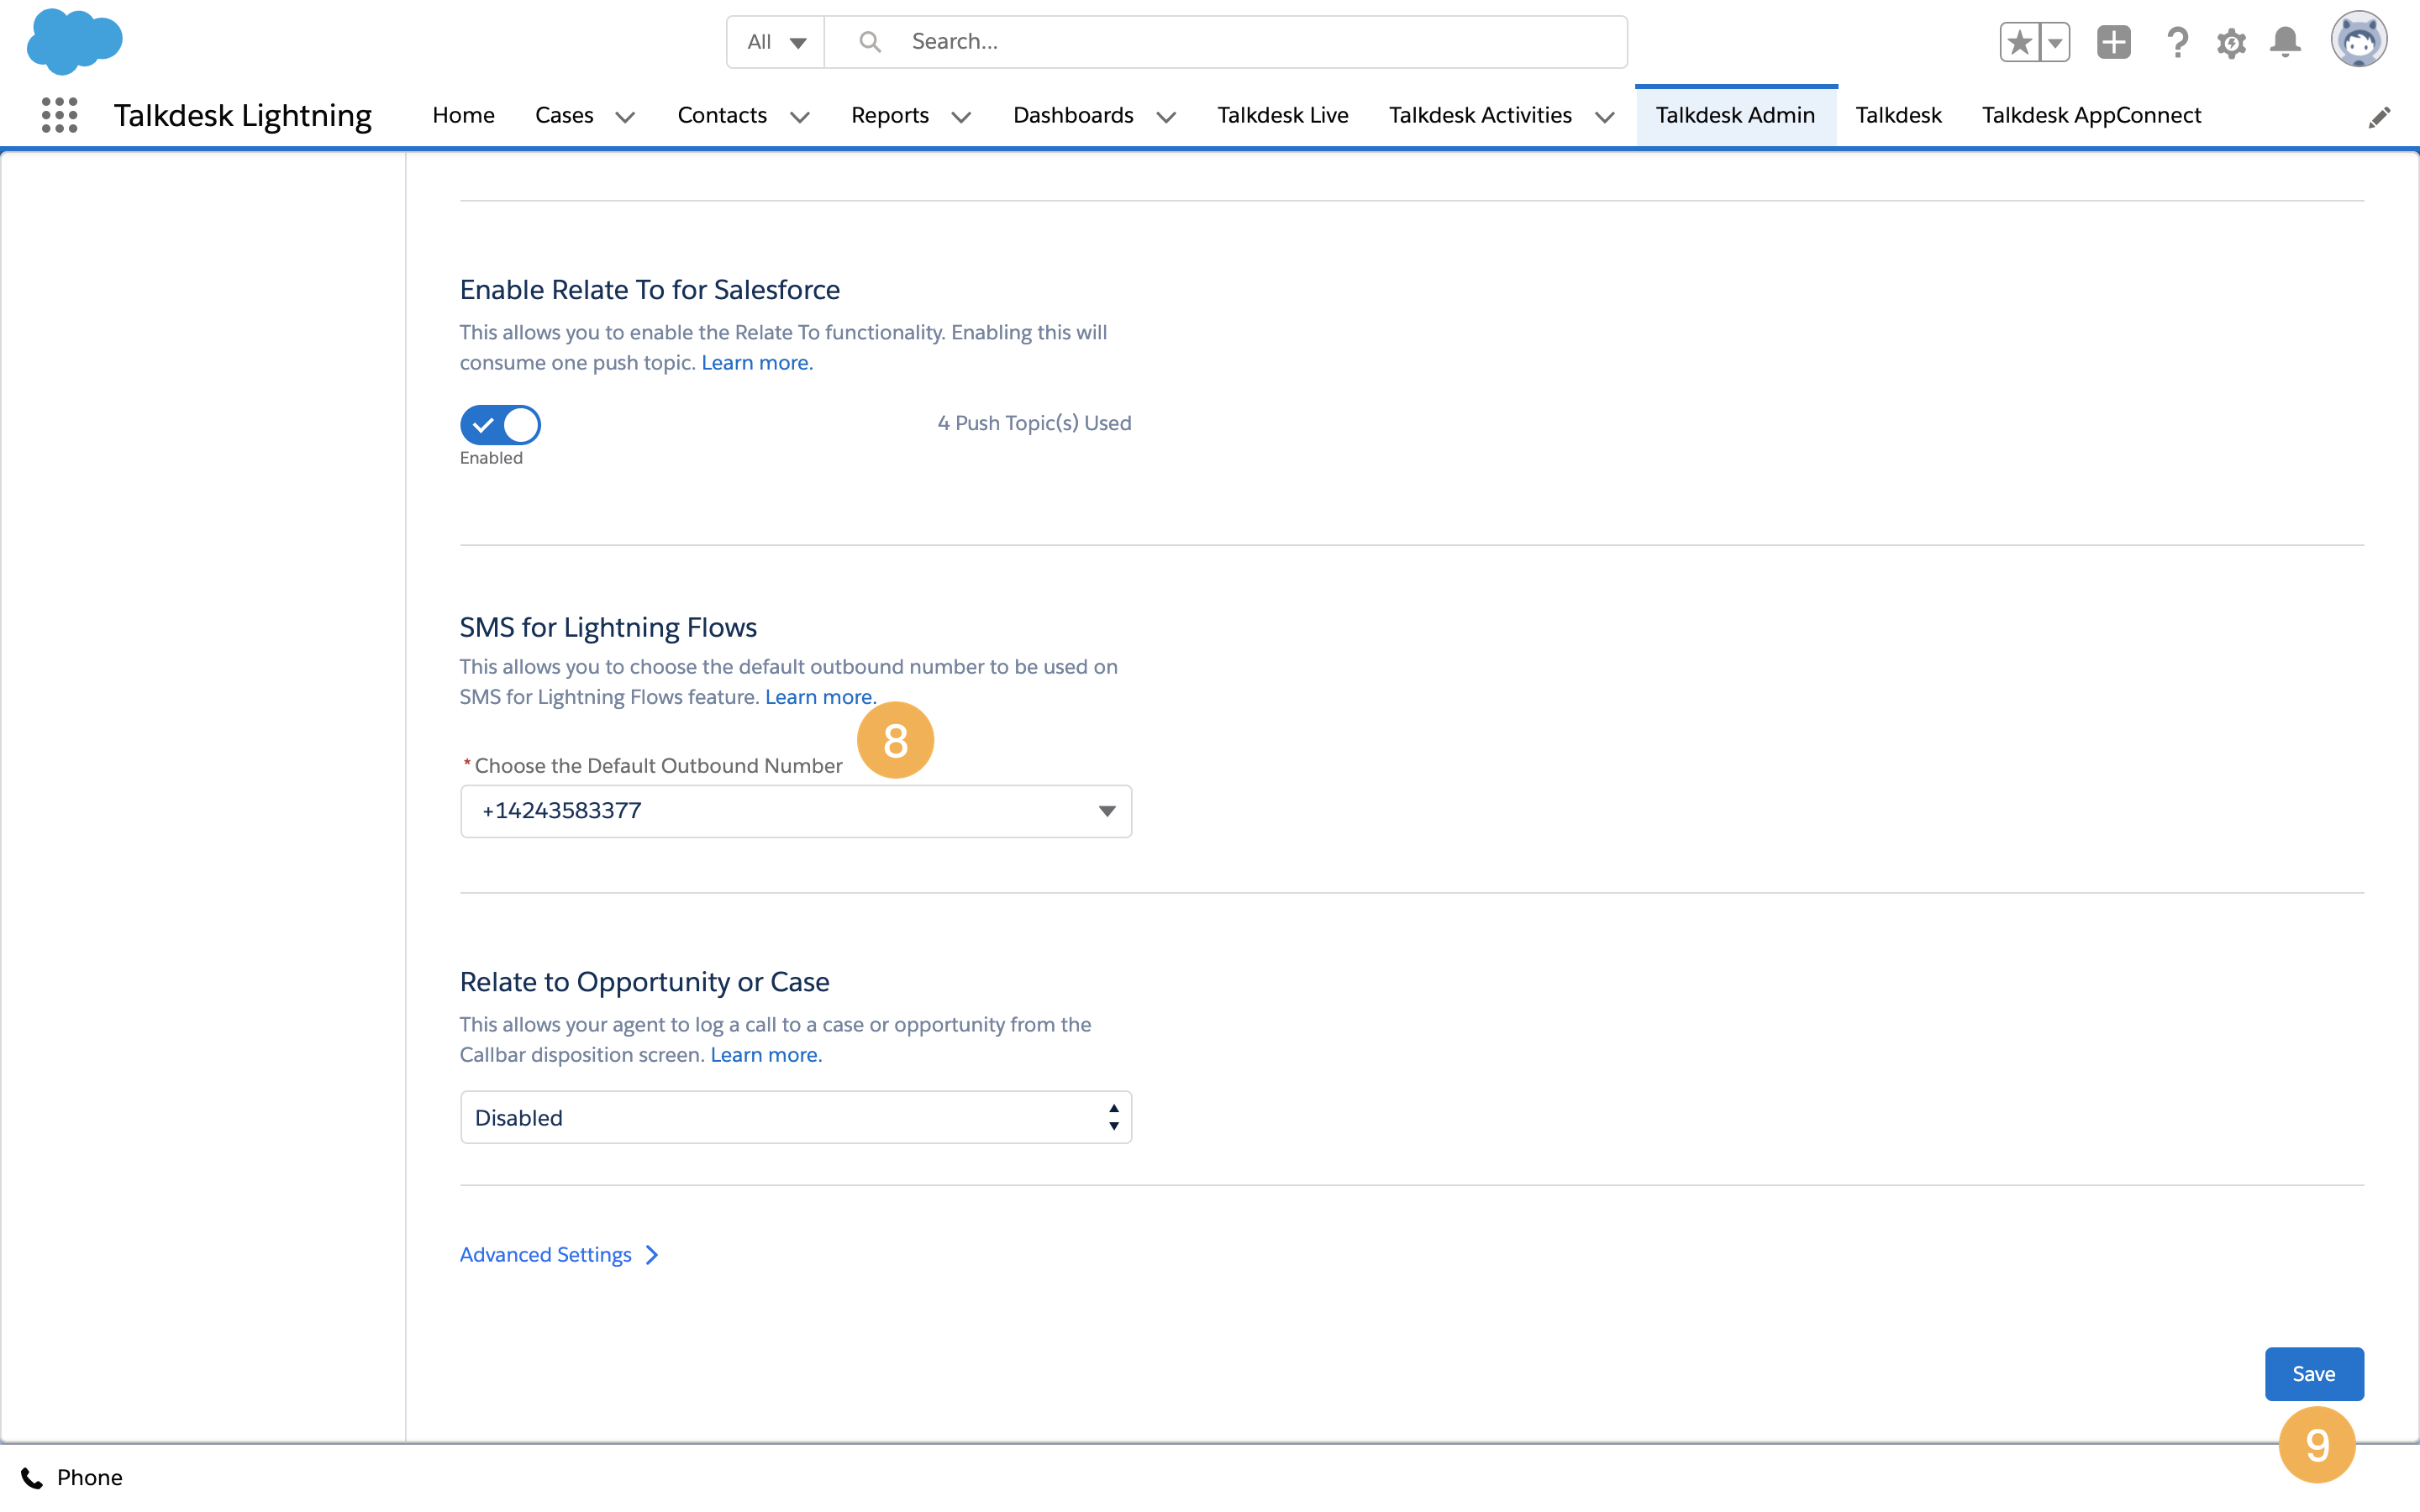The image size is (2420, 1512).
Task: Open the Contacts tab
Action: pos(722,115)
